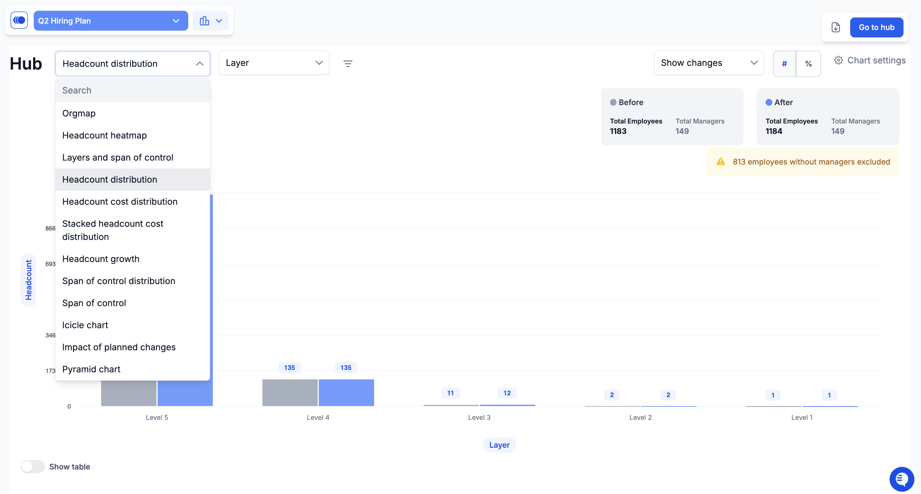Click the Chart settings gear icon

click(x=838, y=60)
